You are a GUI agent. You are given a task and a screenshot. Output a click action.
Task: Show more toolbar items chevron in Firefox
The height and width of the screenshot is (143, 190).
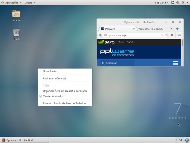coord(172,35)
